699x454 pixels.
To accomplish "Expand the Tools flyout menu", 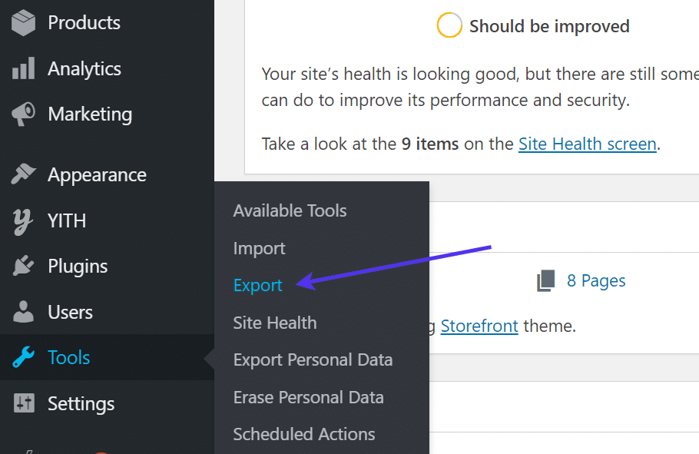I will tap(68, 357).
